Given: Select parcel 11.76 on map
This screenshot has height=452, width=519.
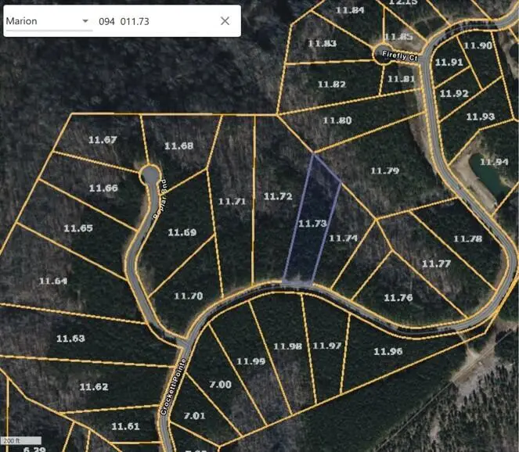Looking at the screenshot, I should point(398,298).
